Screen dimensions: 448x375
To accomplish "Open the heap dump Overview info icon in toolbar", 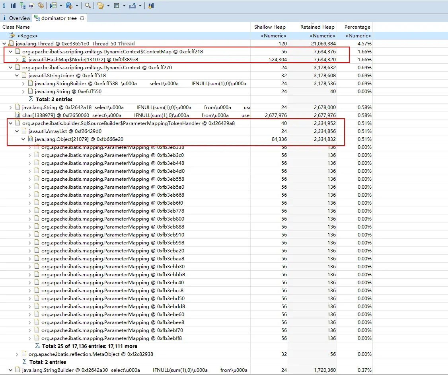I will tap(4, 6).
